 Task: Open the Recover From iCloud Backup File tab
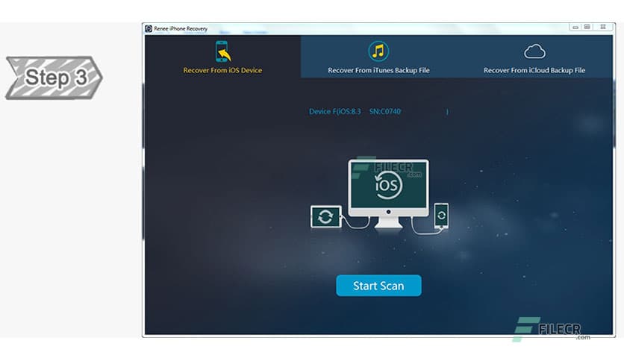pos(534,57)
